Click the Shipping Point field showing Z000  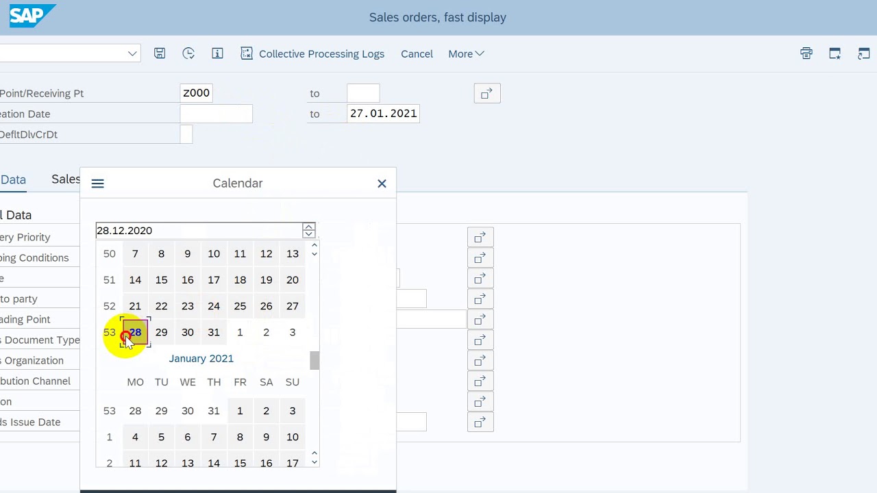pyautogui.click(x=196, y=93)
